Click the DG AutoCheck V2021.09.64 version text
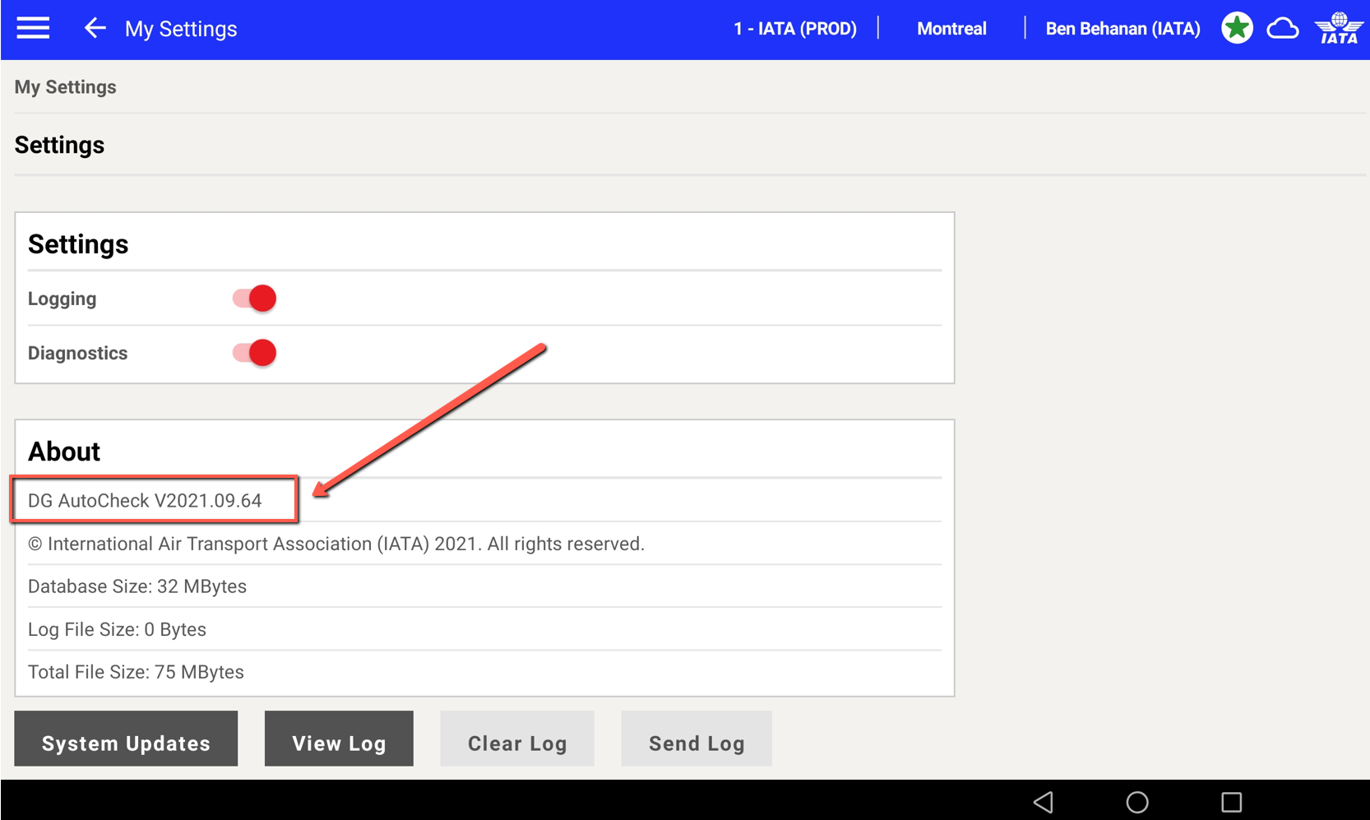Viewport: 1370px width, 820px height. click(145, 501)
